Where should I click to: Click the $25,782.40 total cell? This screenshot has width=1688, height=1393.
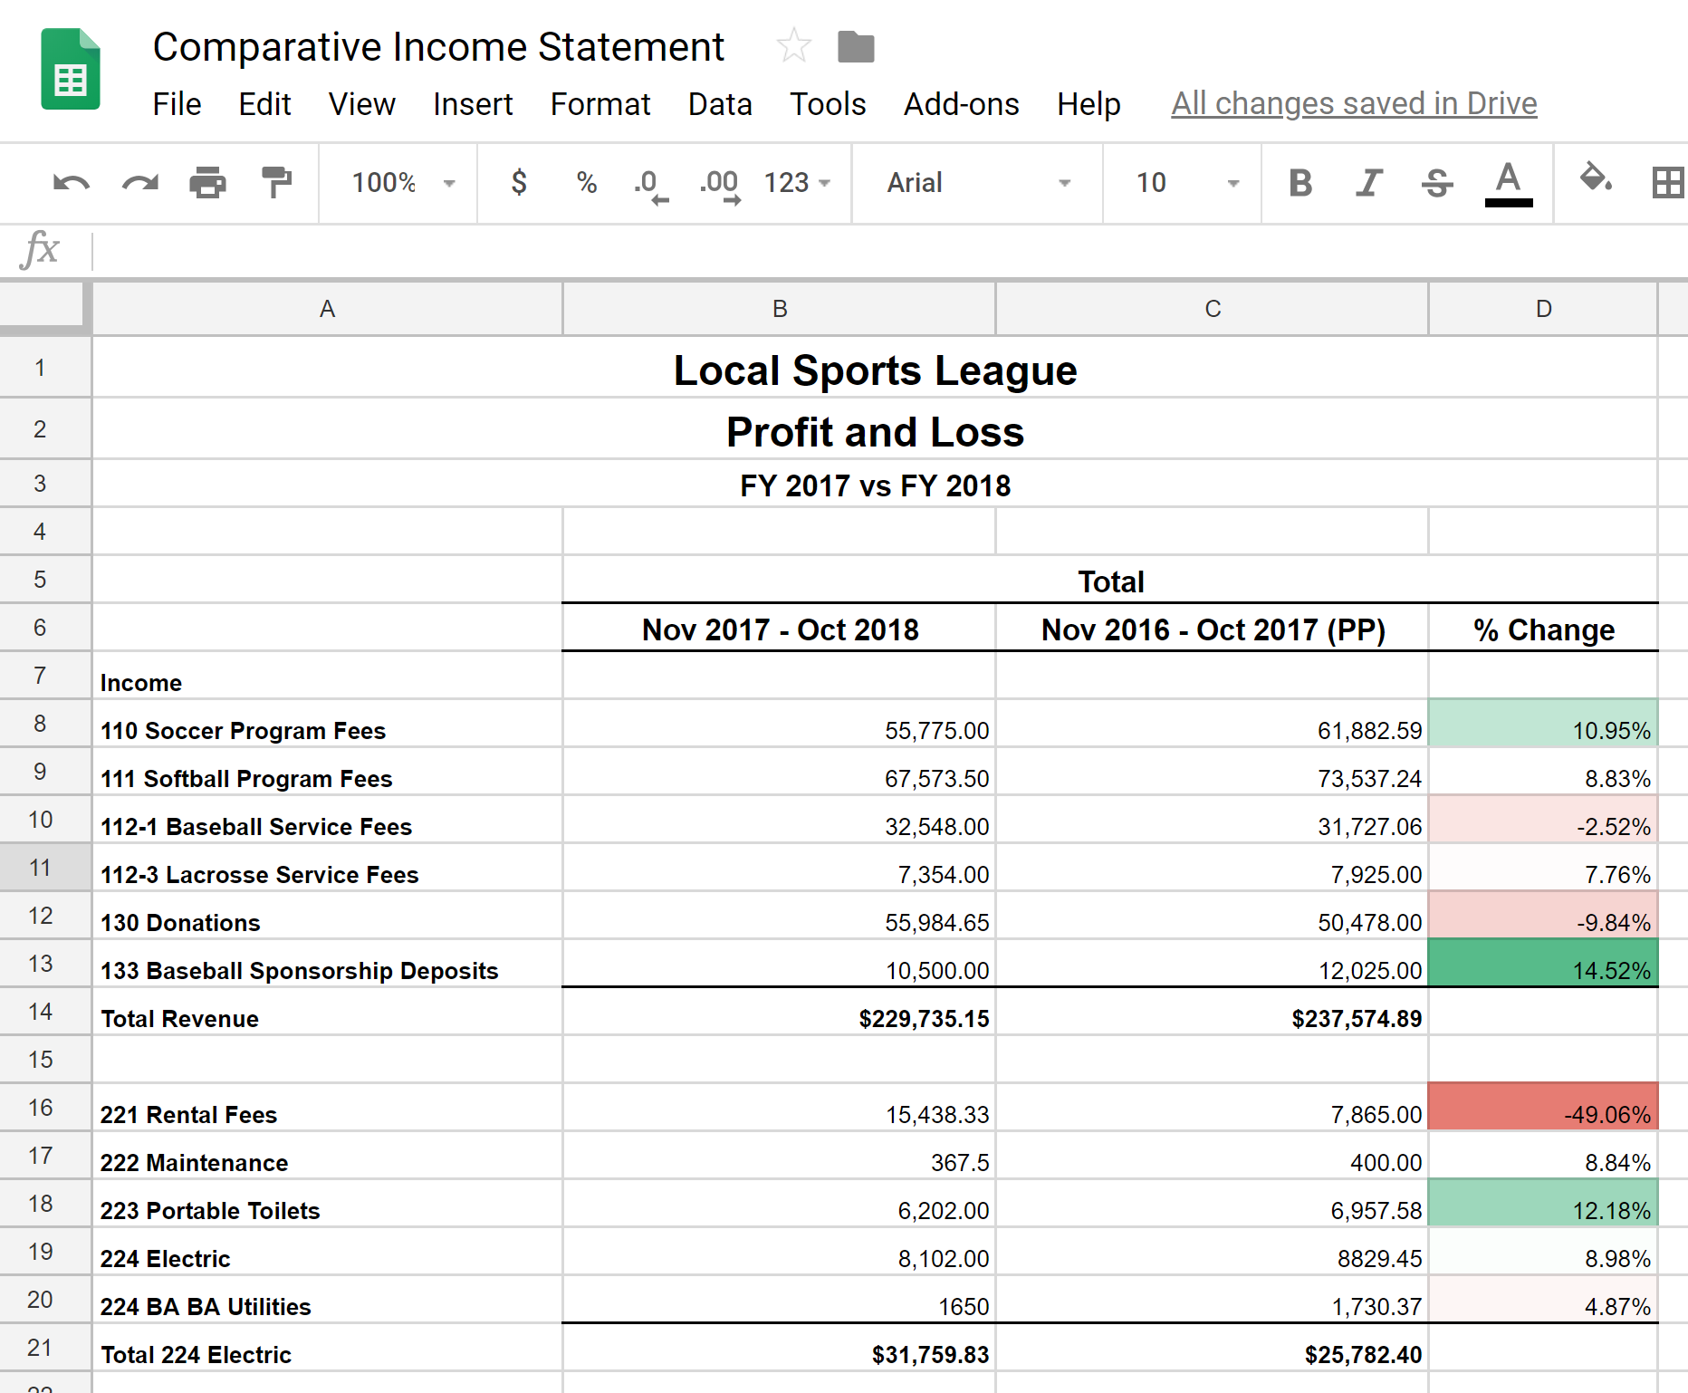1213,1348
